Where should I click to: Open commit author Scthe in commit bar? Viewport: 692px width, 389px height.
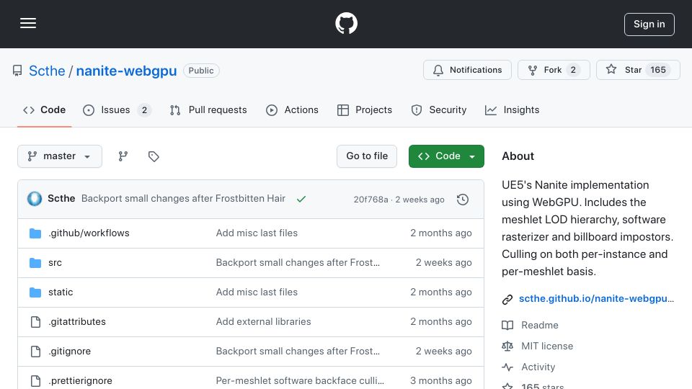[61, 199]
